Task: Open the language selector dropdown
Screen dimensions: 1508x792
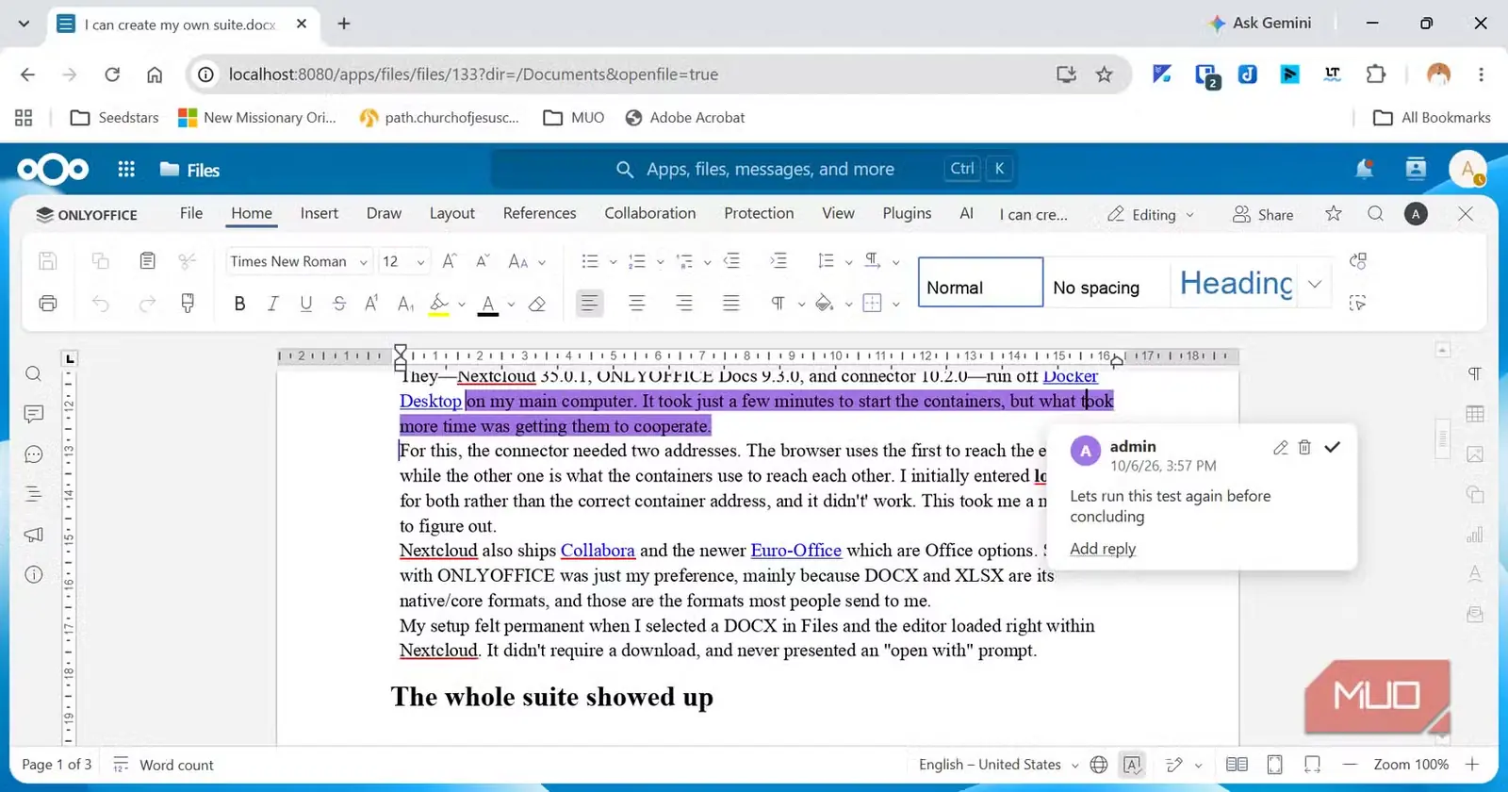Action: [999, 765]
